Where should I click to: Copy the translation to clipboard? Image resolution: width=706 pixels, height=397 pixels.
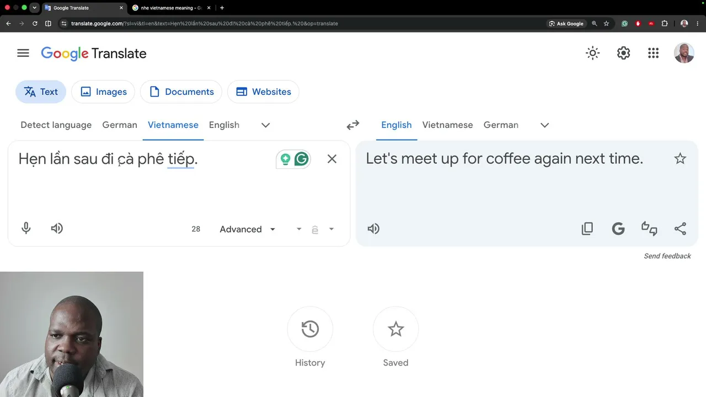[x=587, y=229]
